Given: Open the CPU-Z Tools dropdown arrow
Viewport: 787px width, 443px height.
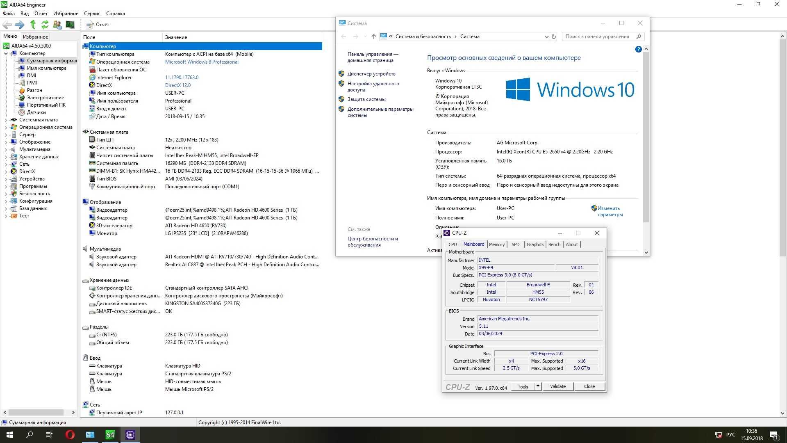Looking at the screenshot, I should [538, 386].
